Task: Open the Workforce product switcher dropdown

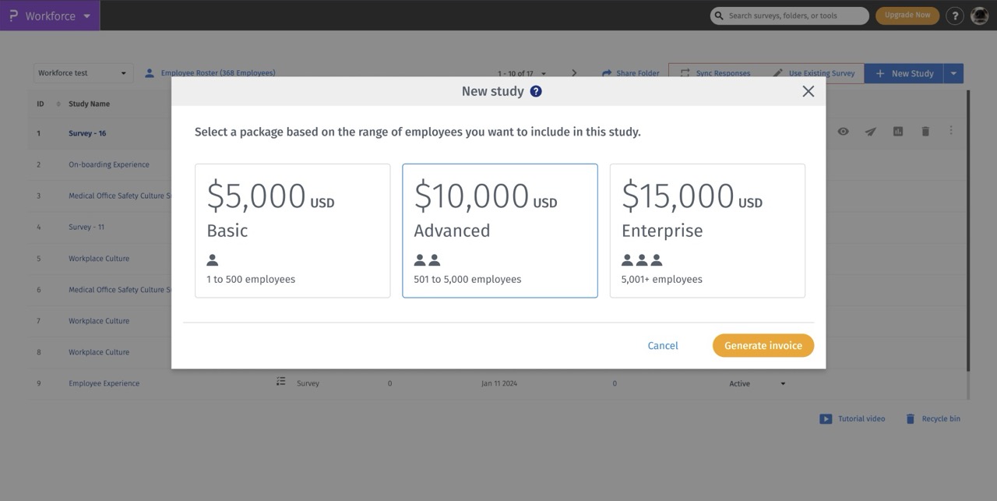Action: [x=51, y=16]
